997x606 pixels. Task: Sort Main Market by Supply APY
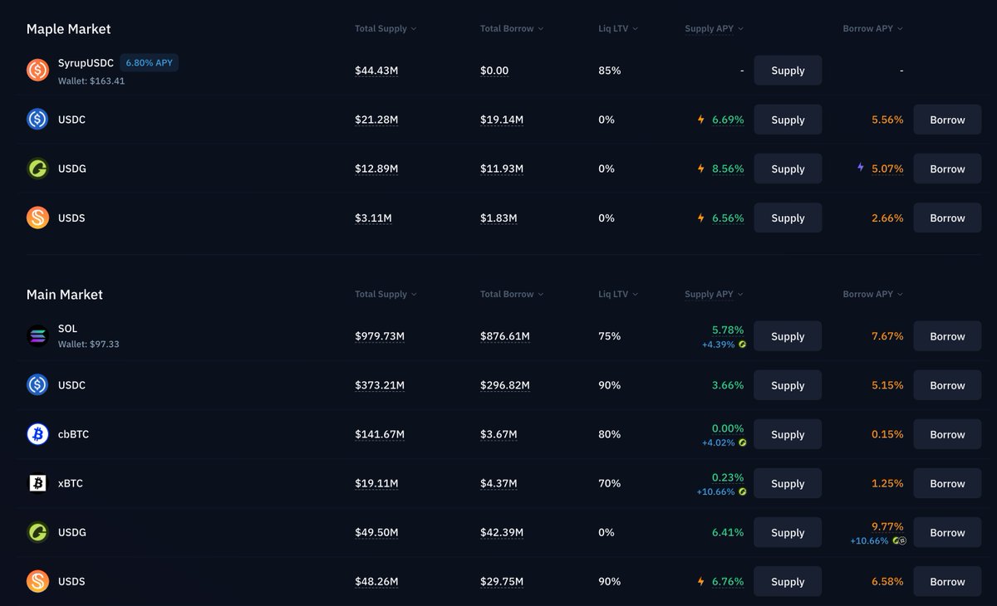(x=714, y=294)
